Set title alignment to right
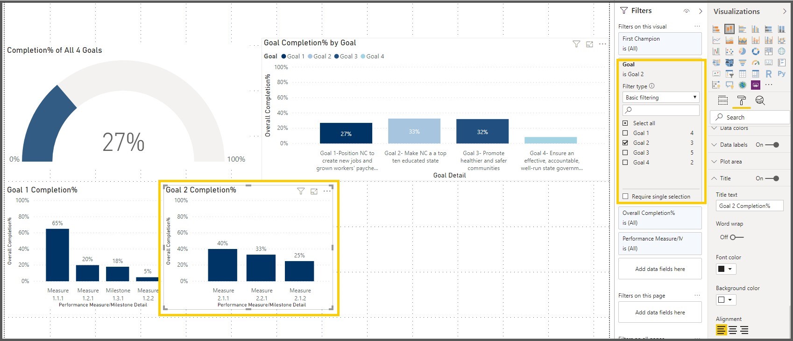 pyautogui.click(x=744, y=330)
